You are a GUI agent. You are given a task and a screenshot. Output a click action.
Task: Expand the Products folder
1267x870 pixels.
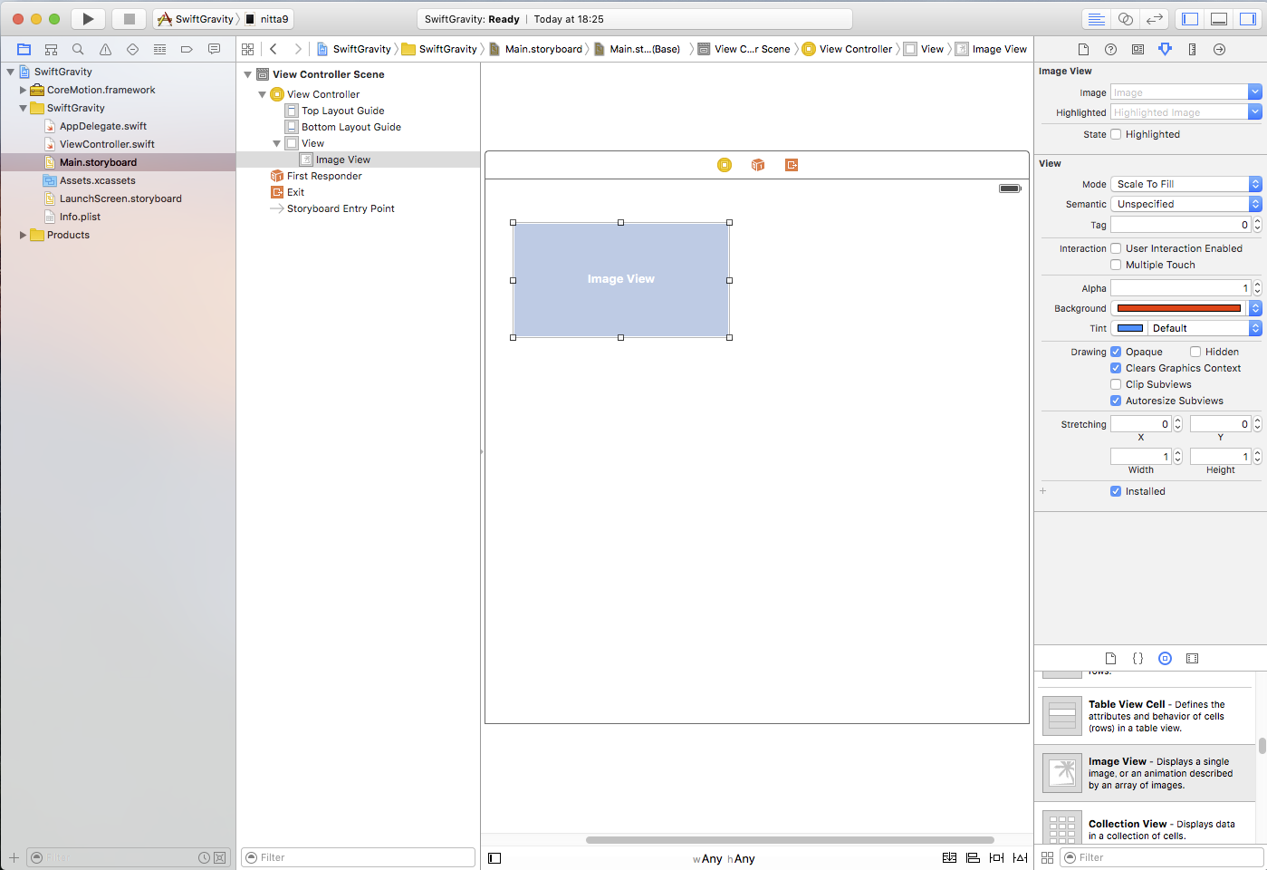coord(23,235)
